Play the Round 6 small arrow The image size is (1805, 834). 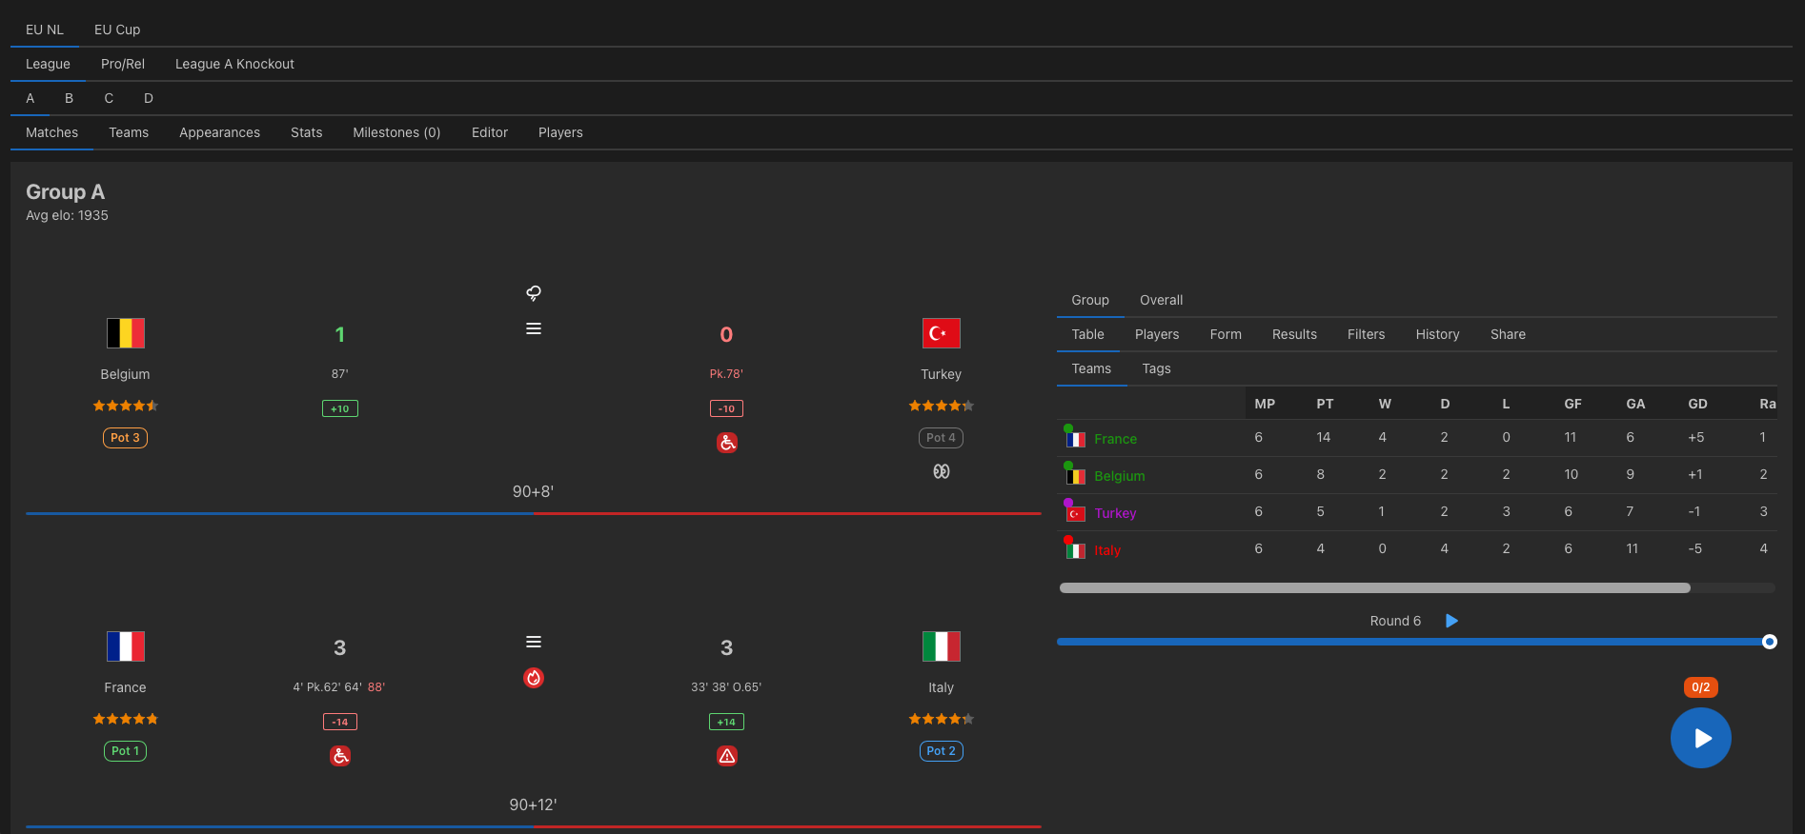(x=1451, y=621)
